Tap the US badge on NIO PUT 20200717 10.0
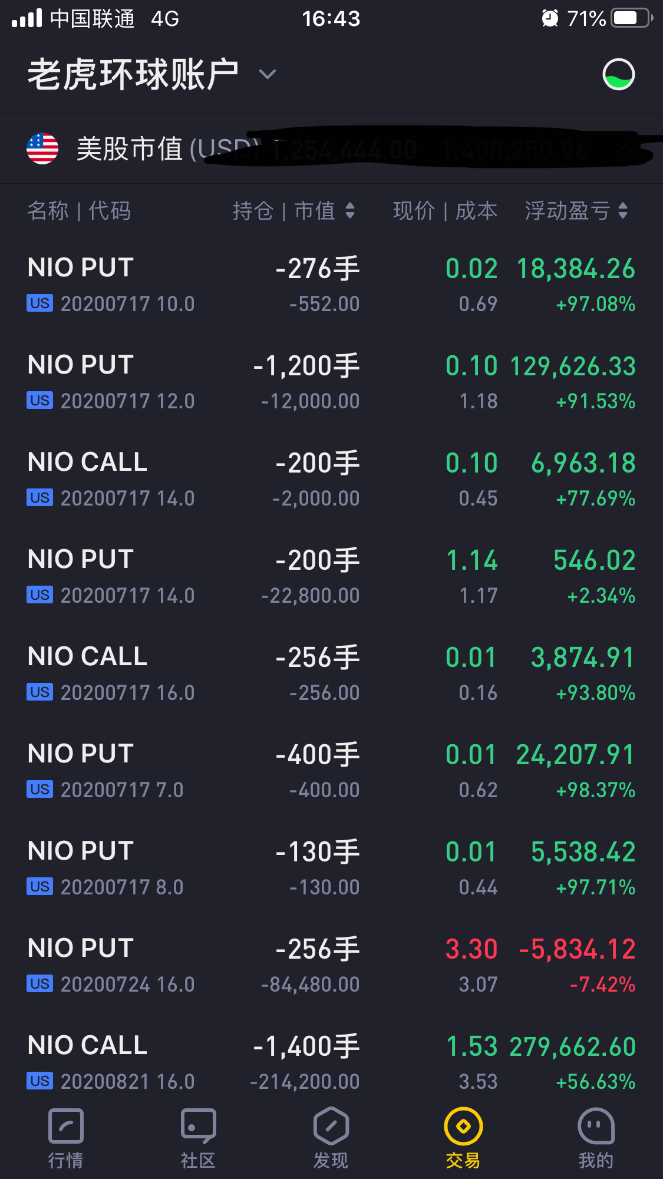This screenshot has height=1179, width=663. coord(40,303)
